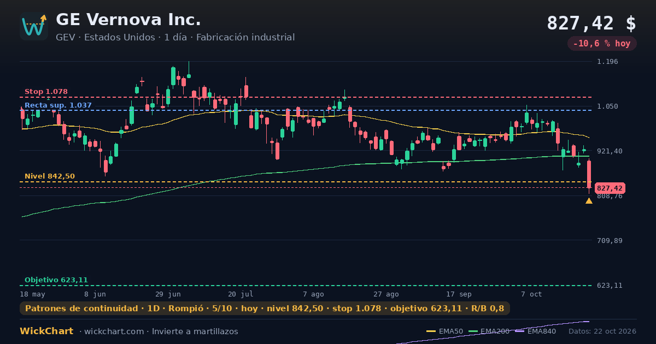This screenshot has width=656, height=344.
Task: Click the yellow EMA50 legend swatch
Action: (431, 331)
